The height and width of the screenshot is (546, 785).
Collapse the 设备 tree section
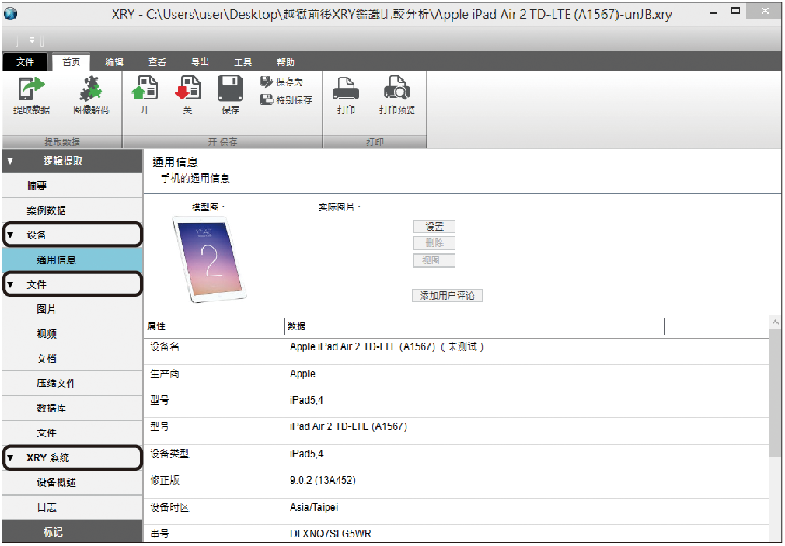[72, 235]
